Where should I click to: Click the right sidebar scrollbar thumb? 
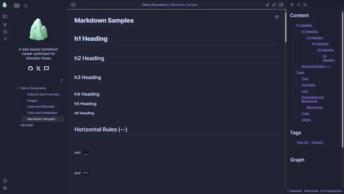point(342,80)
